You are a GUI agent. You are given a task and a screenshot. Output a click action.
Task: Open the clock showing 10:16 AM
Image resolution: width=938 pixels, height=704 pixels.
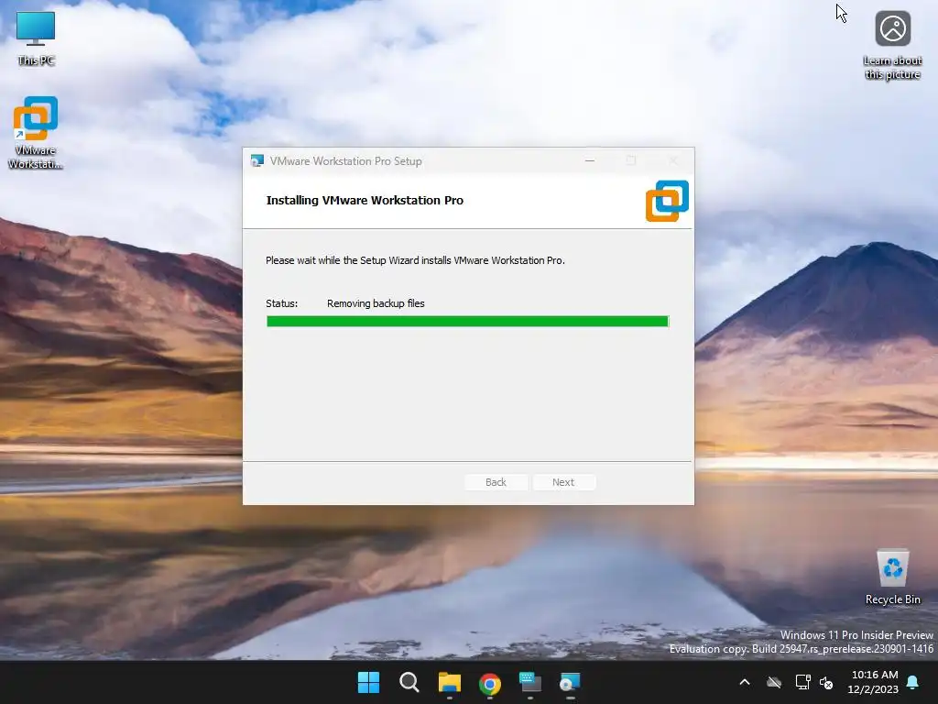[873, 682]
